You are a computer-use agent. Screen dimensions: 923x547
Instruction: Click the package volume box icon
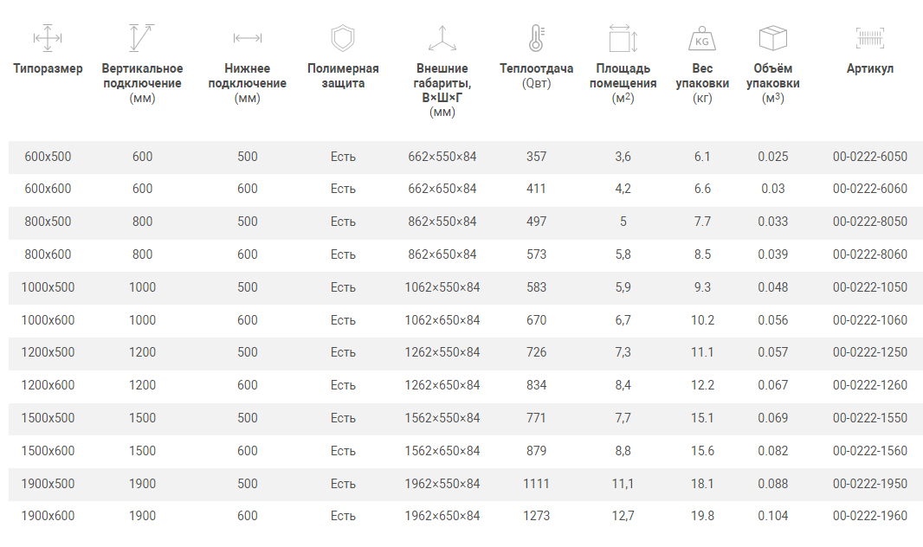tap(772, 38)
